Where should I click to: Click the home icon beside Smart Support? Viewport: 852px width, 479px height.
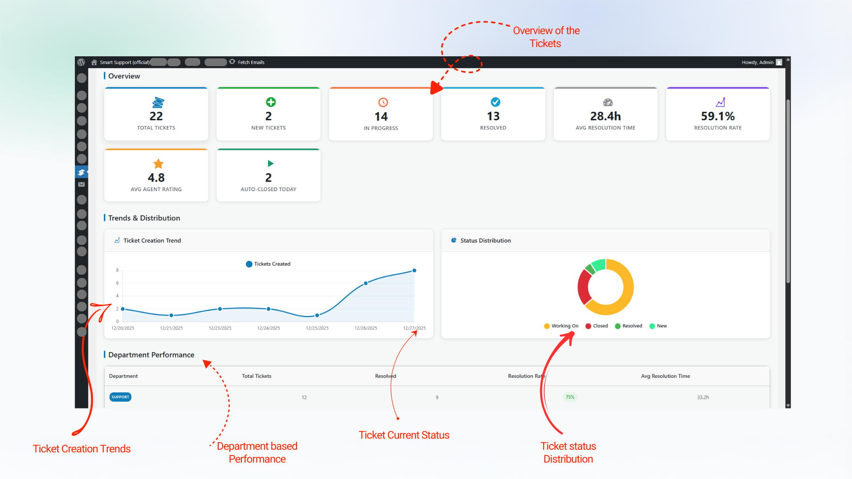pos(94,62)
